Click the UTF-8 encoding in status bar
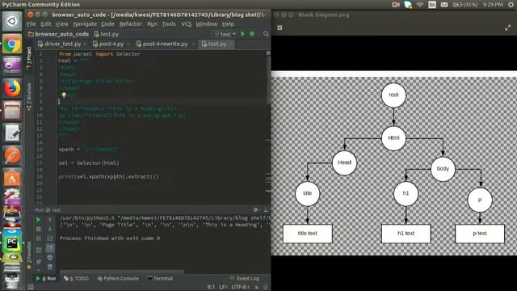 coord(240,287)
